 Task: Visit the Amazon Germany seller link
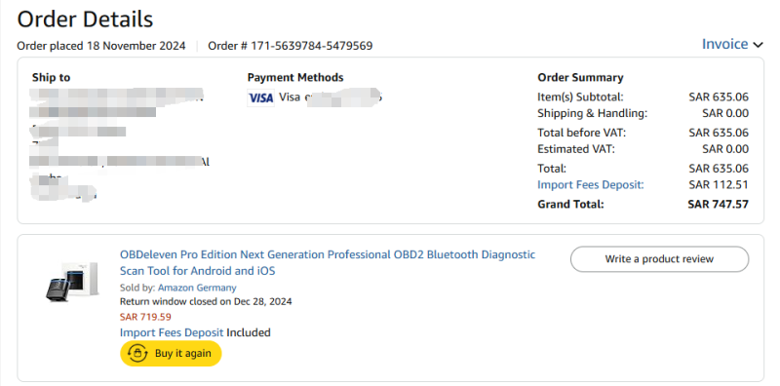tap(197, 288)
